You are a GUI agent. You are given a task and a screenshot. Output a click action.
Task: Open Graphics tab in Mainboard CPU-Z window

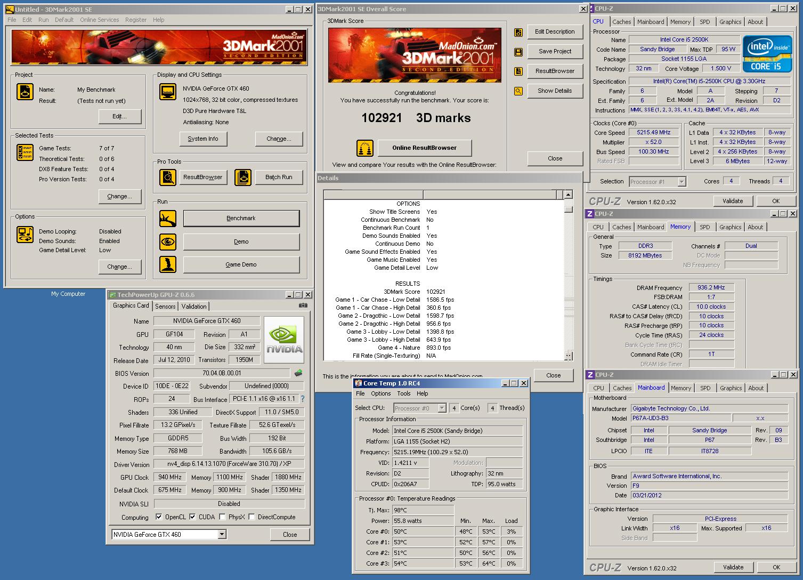731,388
